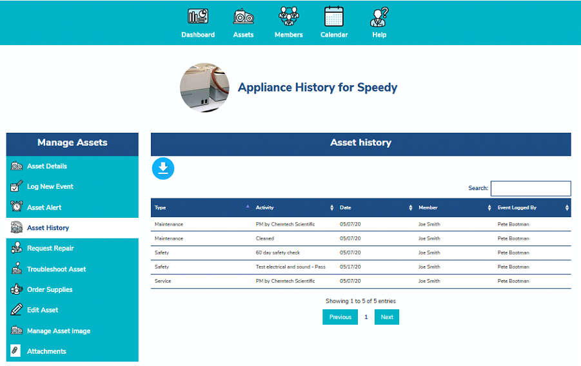
Task: Open Request Repair from sidebar menu
Action: tap(50, 249)
